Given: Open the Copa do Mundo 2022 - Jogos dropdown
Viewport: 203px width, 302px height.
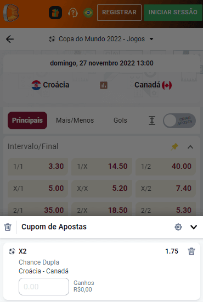Looking at the screenshot, I should point(101,39).
